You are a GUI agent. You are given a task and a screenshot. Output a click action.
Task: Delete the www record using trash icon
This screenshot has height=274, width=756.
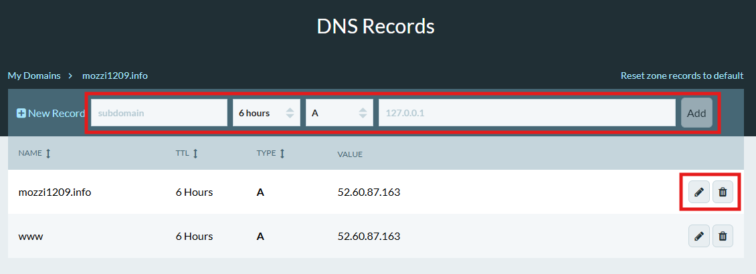[x=723, y=236]
